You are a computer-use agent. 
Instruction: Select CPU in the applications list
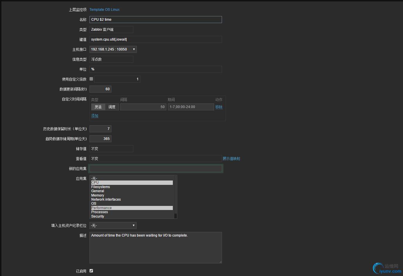[x=132, y=183]
